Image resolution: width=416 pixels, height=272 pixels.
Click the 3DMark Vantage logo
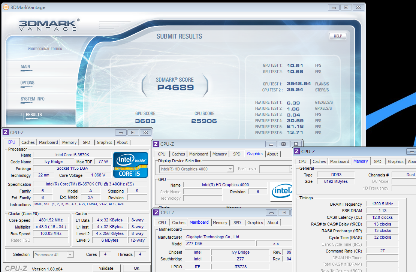(49, 25)
